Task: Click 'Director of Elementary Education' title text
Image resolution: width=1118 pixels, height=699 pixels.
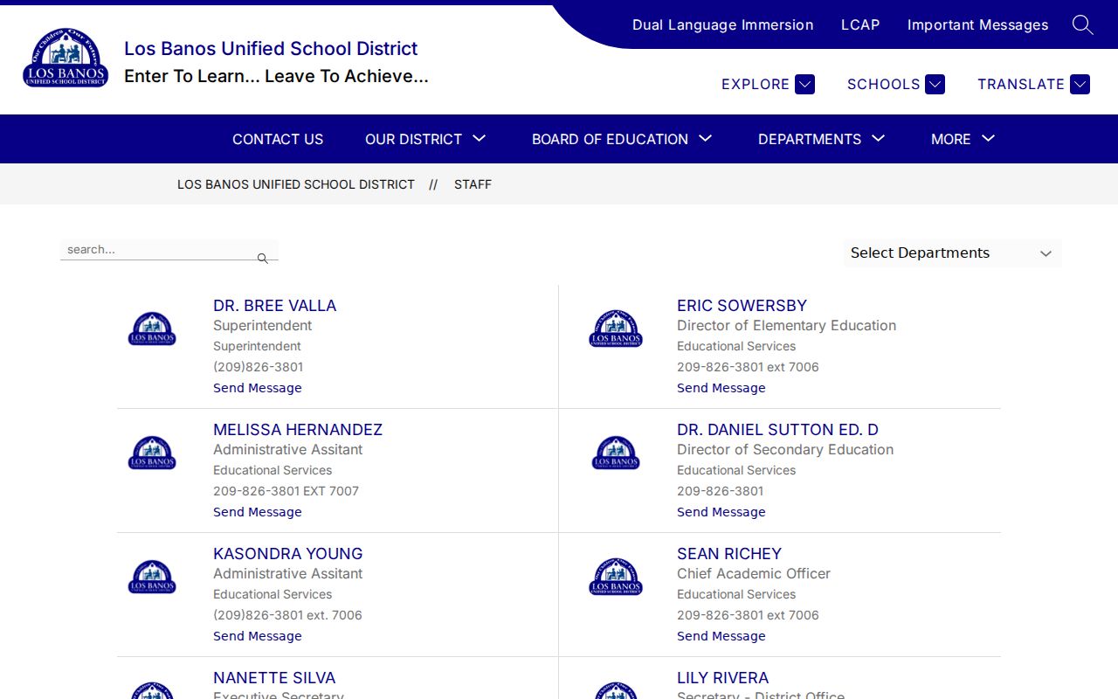Action: 786,326
